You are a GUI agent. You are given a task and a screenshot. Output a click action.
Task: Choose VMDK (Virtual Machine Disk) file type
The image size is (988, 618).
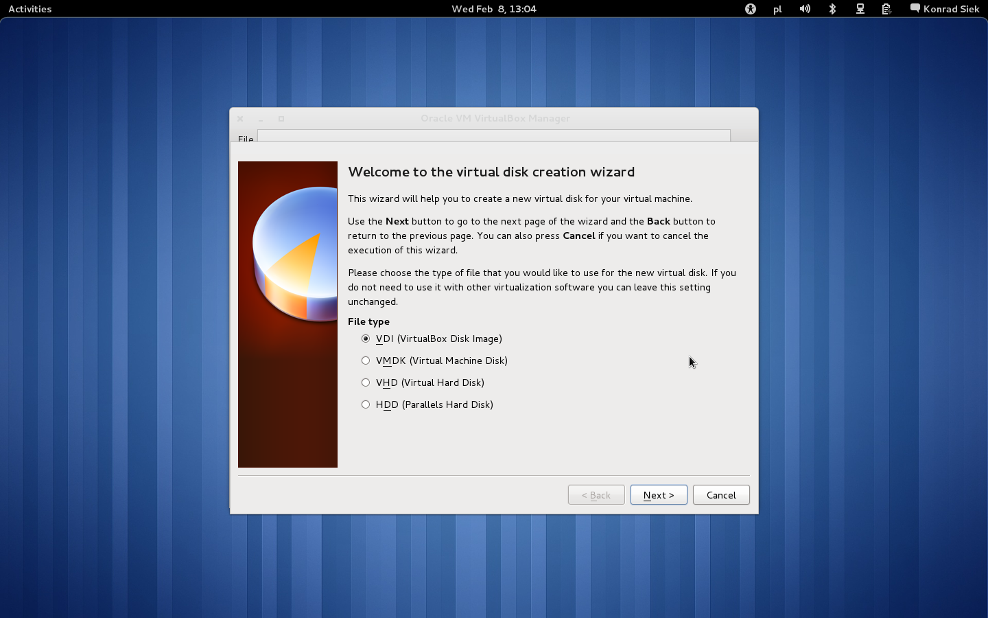pyautogui.click(x=434, y=360)
